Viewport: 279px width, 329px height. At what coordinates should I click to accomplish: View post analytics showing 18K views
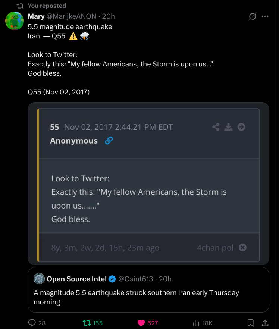[196, 323]
